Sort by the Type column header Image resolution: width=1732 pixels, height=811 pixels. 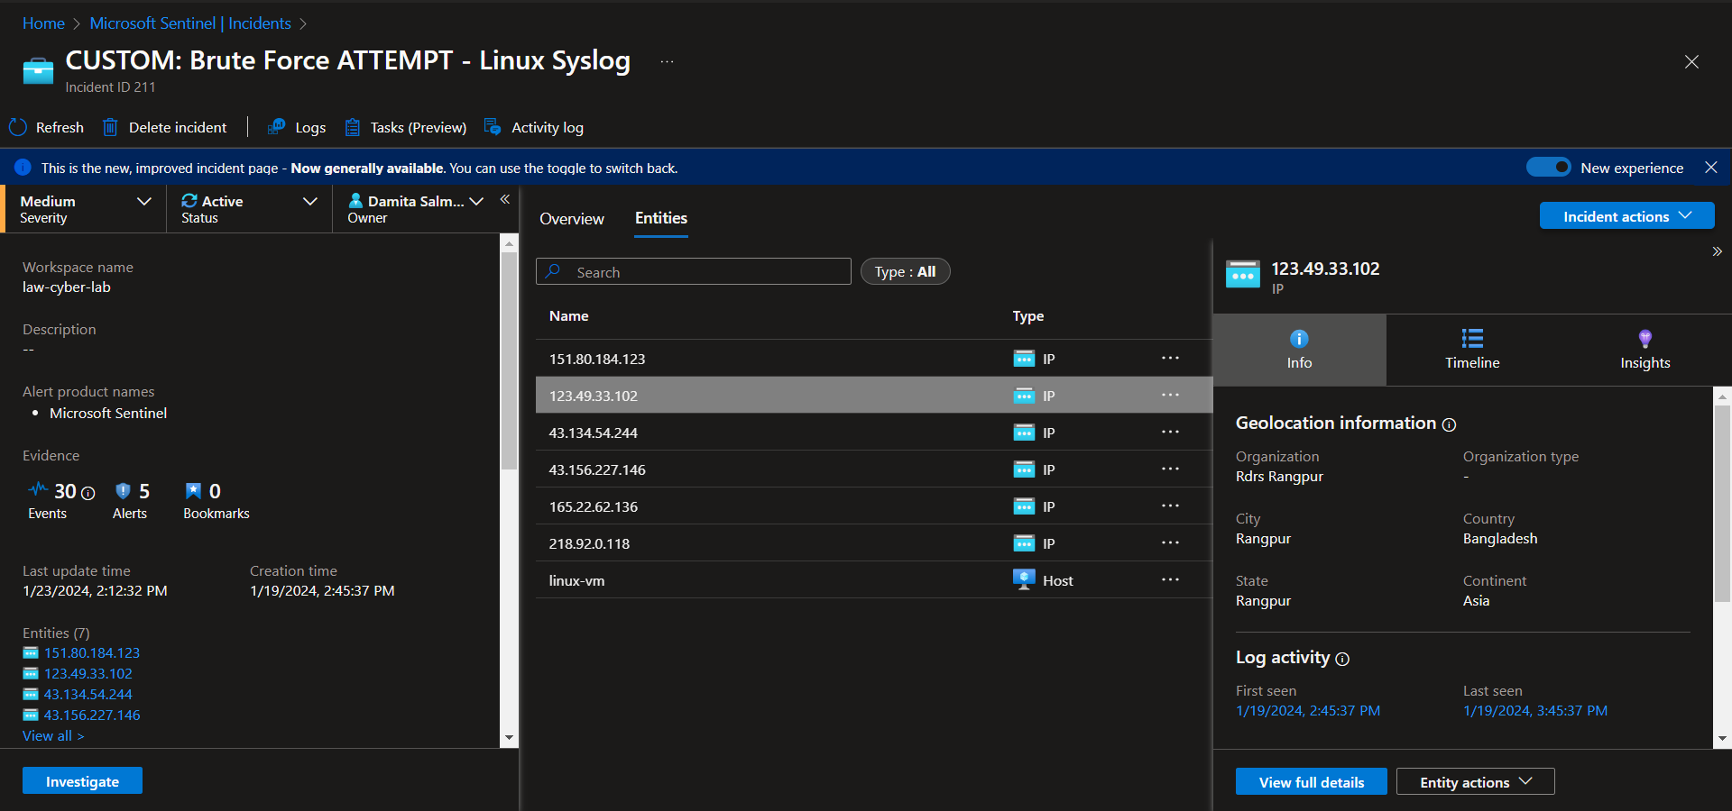1027,316
